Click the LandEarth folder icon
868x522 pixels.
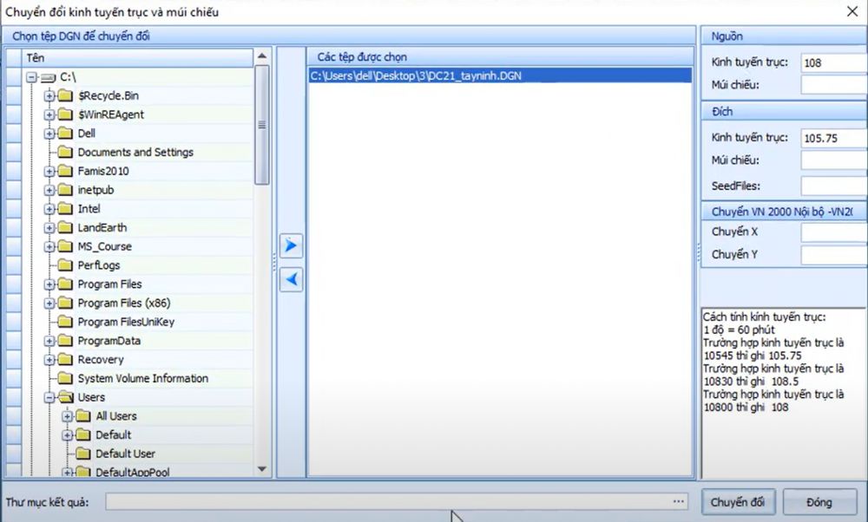[65, 228]
